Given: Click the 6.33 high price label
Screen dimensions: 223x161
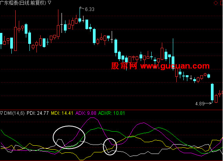Looking at the screenshot, I should click(x=90, y=9).
